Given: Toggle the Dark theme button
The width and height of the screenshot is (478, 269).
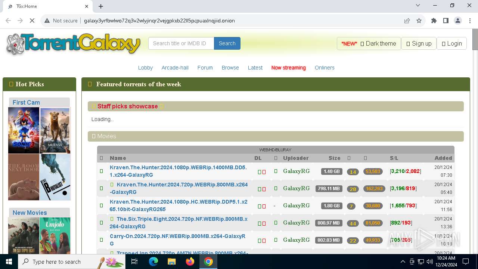Looking at the screenshot, I should (369, 43).
